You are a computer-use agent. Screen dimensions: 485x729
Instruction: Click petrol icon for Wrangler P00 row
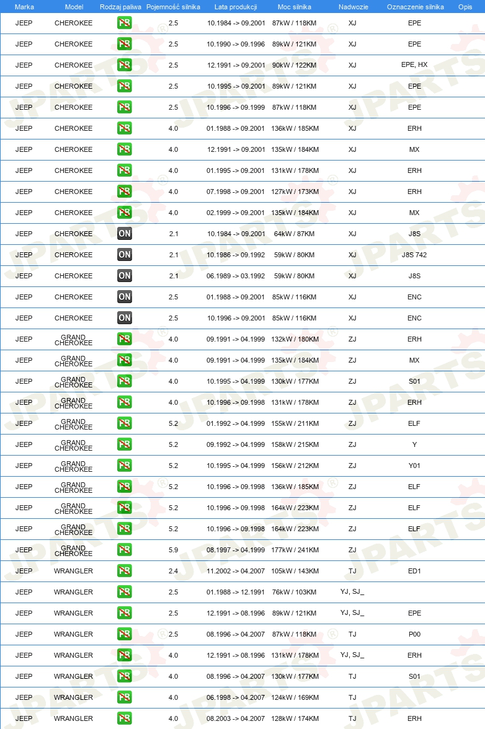124,634
